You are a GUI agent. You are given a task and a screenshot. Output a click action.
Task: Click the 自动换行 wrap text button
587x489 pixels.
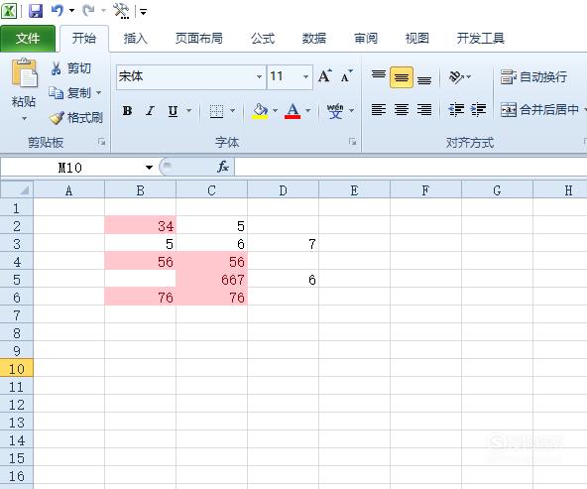(533, 77)
